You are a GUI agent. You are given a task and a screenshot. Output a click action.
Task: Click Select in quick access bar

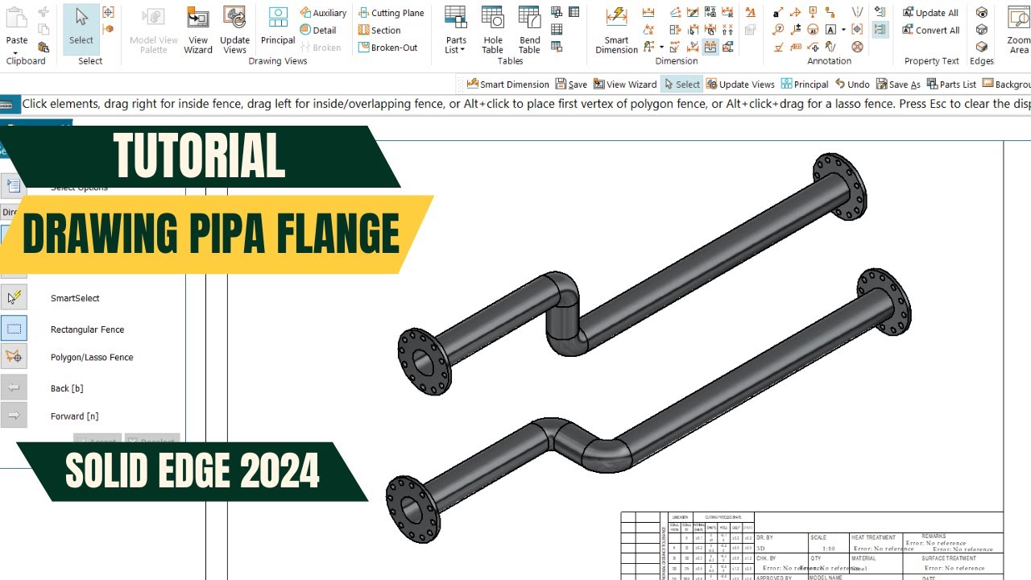(x=682, y=84)
